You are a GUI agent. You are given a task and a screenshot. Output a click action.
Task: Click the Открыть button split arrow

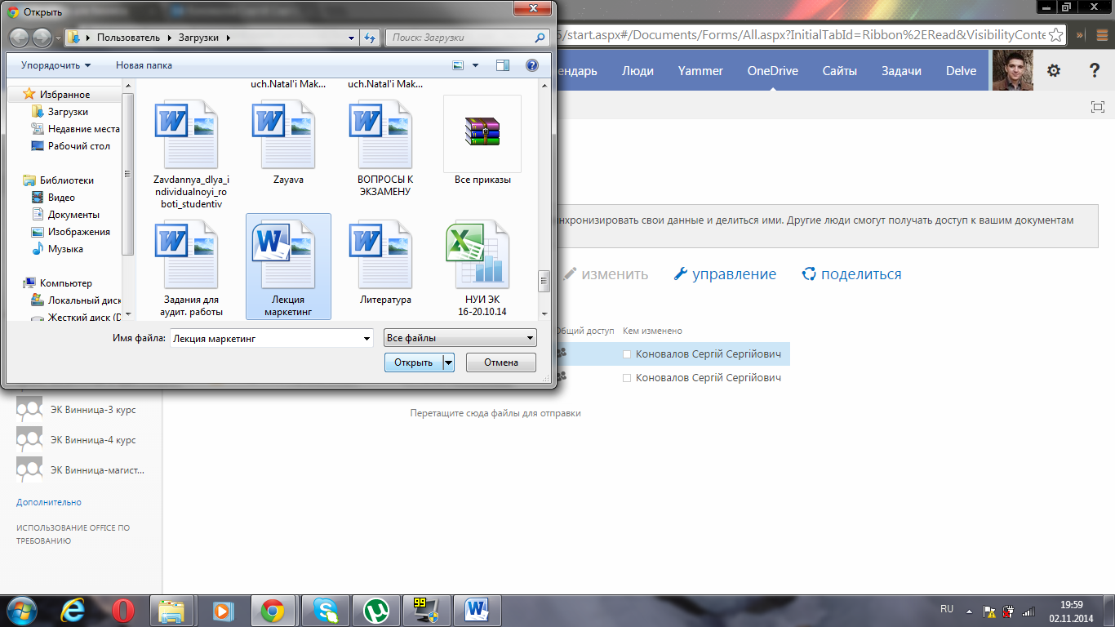click(x=448, y=362)
